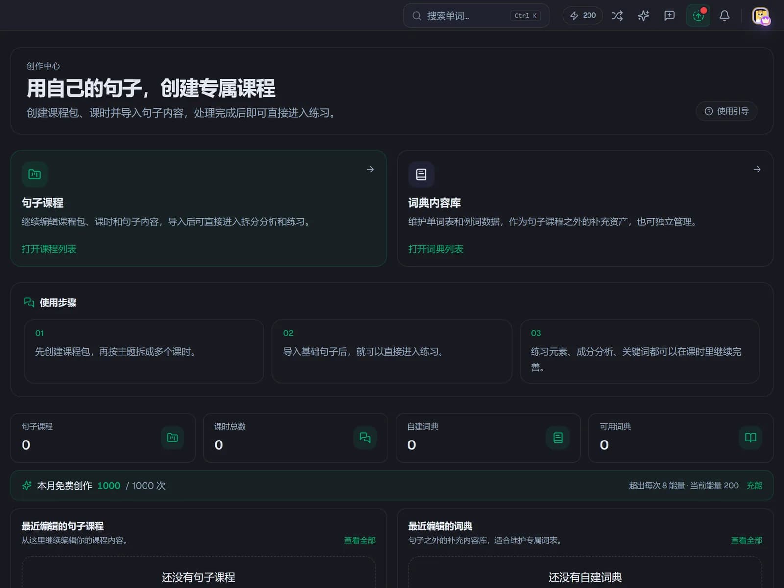The image size is (784, 588).
Task: Click the Ctrl K shortcut badge
Action: point(526,16)
